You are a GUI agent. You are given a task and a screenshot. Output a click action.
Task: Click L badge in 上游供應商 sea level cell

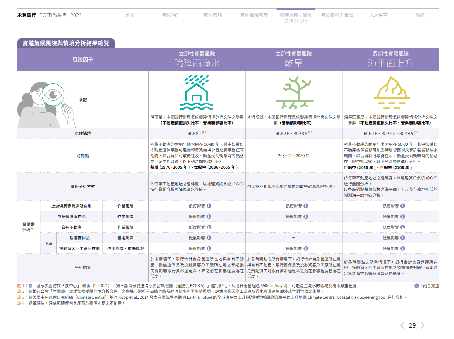(x=403, y=206)
